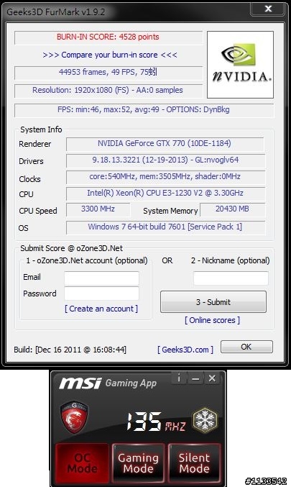Open Geeks3D.com link

coord(185,350)
